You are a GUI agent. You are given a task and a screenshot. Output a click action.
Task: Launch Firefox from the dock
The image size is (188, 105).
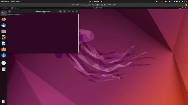coord(4,19)
